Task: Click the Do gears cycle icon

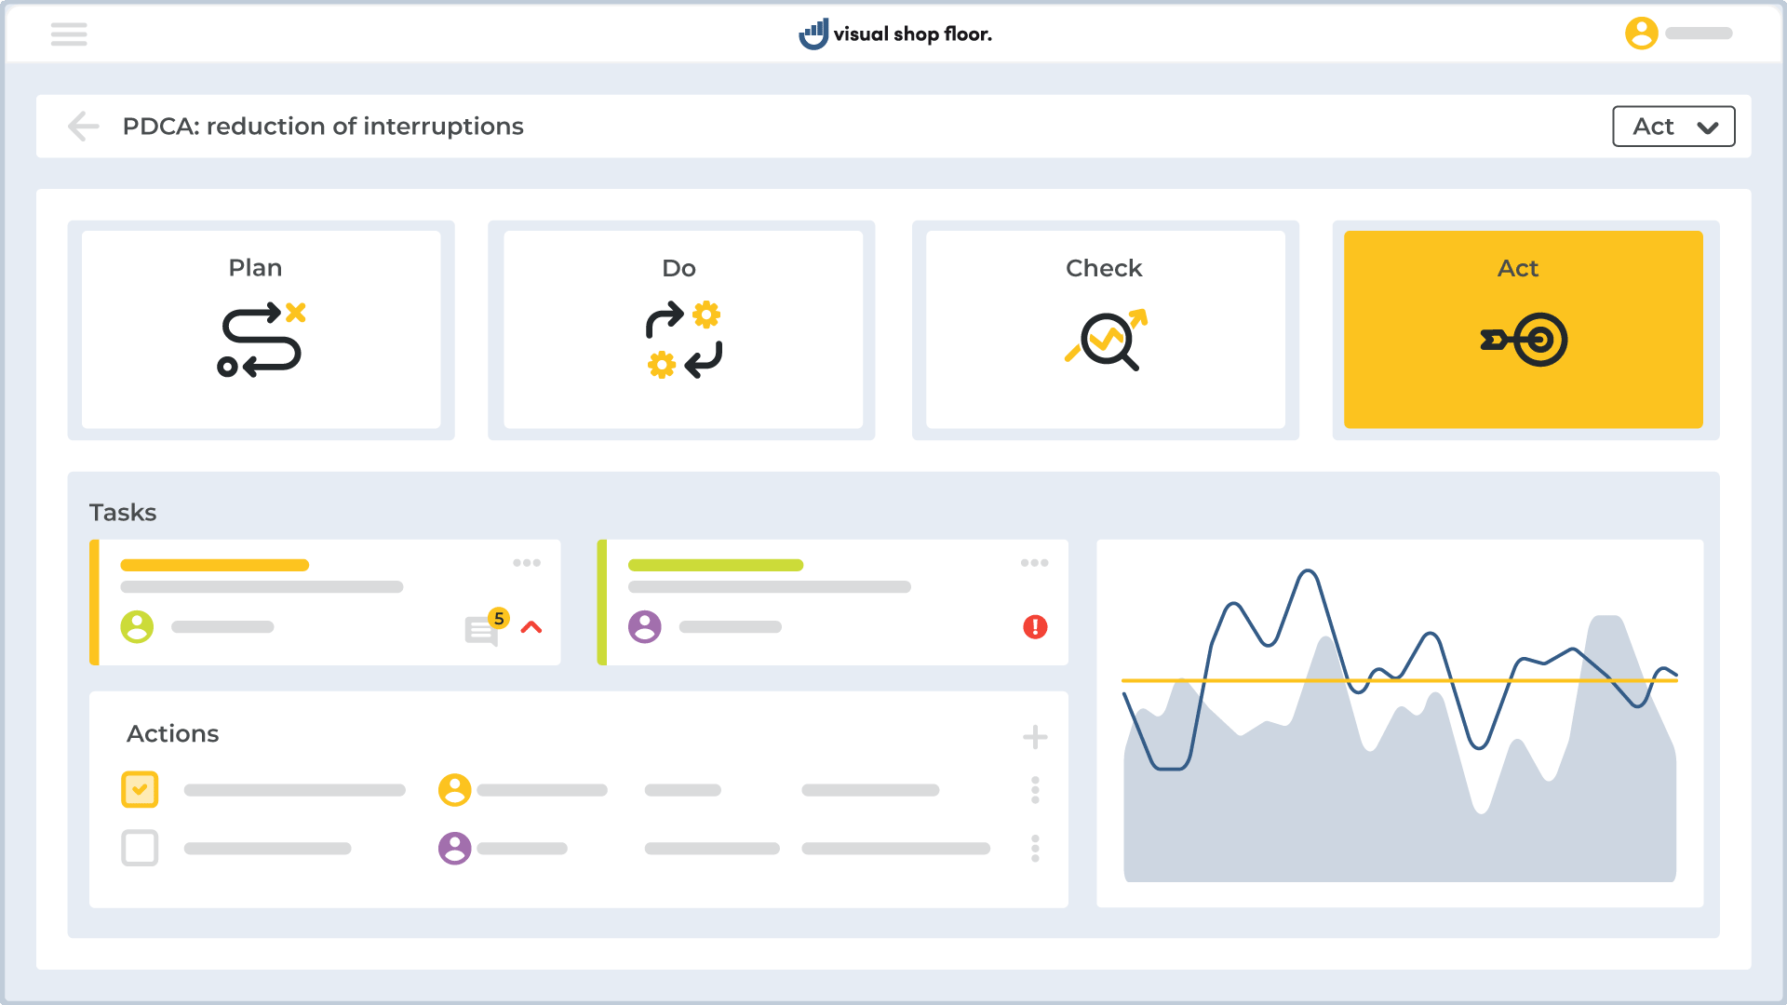Action: 684,340
